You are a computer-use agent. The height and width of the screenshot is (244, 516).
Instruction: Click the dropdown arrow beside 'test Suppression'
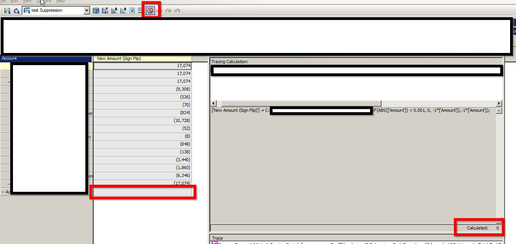(x=87, y=11)
